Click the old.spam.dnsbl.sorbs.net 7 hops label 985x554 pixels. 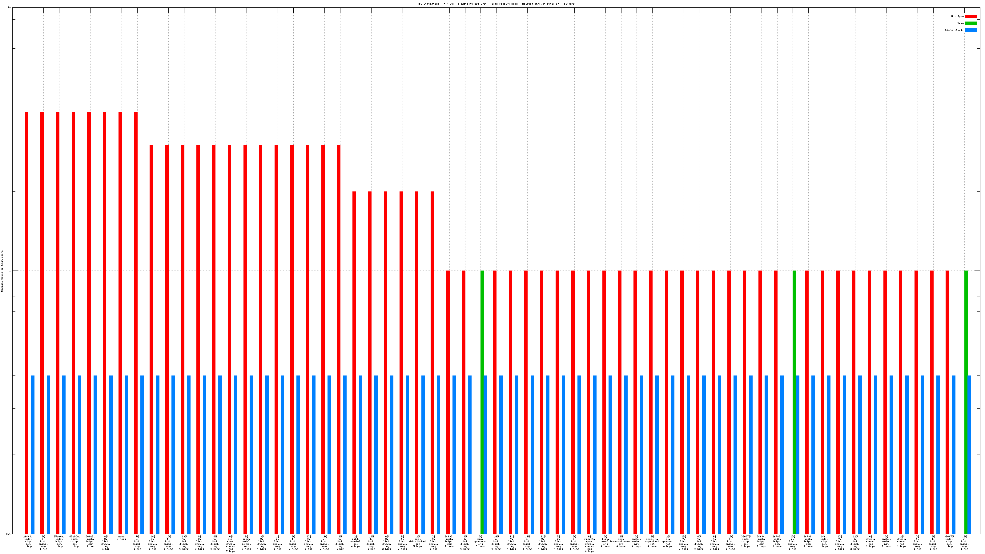point(231,544)
